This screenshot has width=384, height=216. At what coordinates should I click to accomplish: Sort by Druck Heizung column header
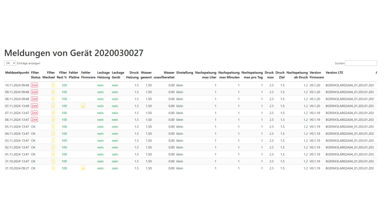(x=132, y=75)
